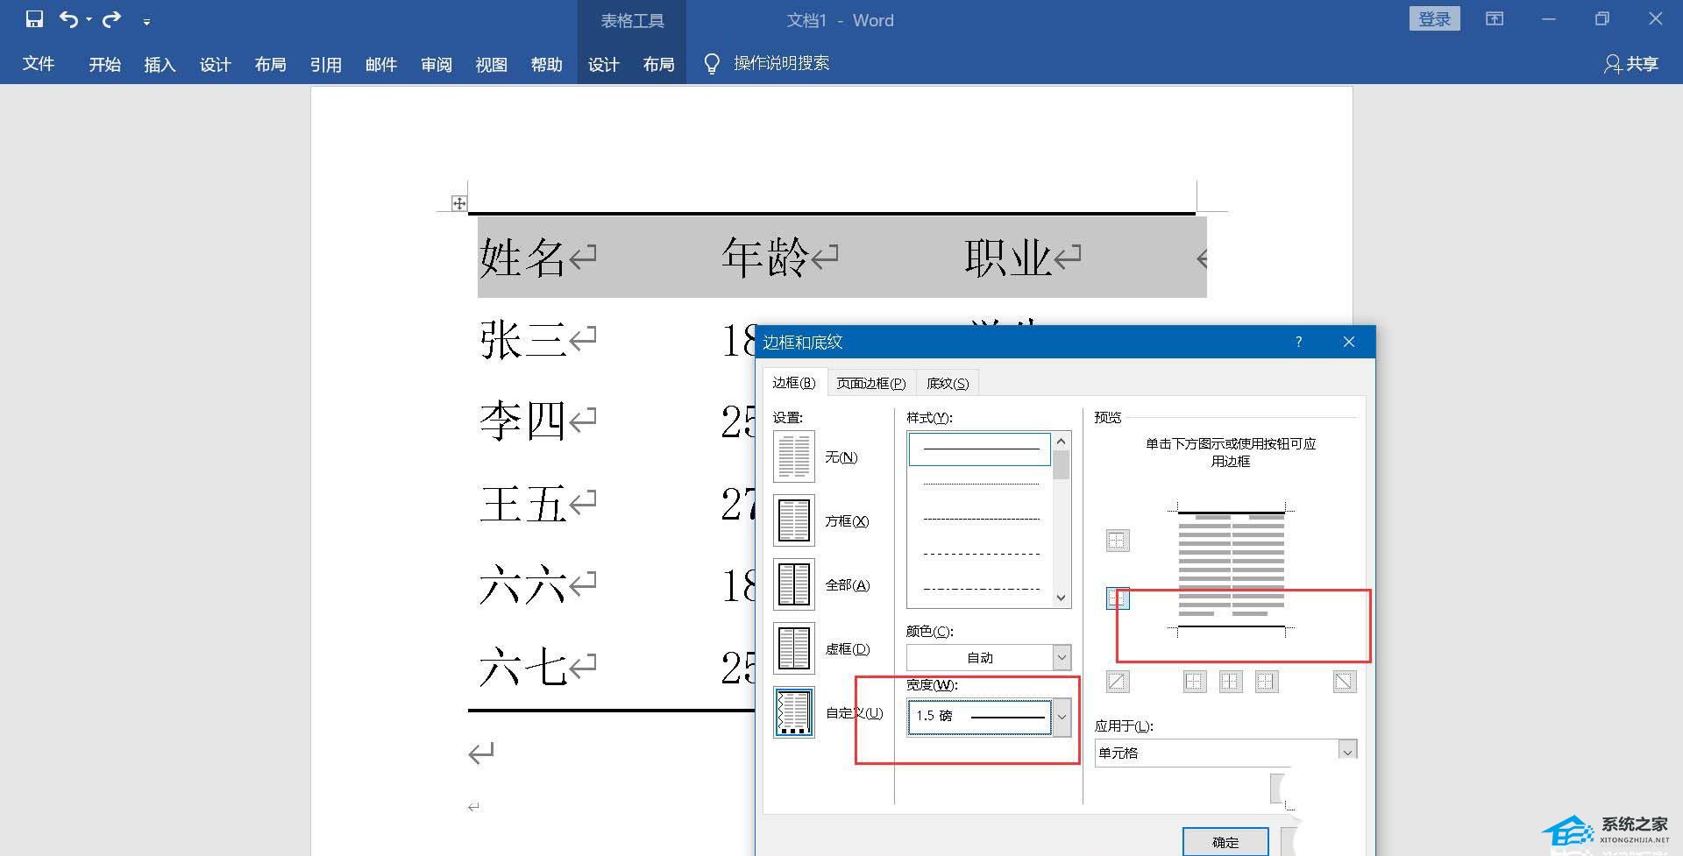Open the undo history dropdown arrow

(x=89, y=20)
